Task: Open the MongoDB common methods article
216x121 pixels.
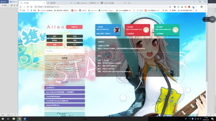Action: click(x=65, y=105)
